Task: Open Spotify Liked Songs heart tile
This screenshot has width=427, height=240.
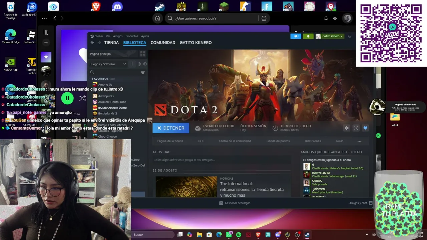Action: click(x=46, y=57)
